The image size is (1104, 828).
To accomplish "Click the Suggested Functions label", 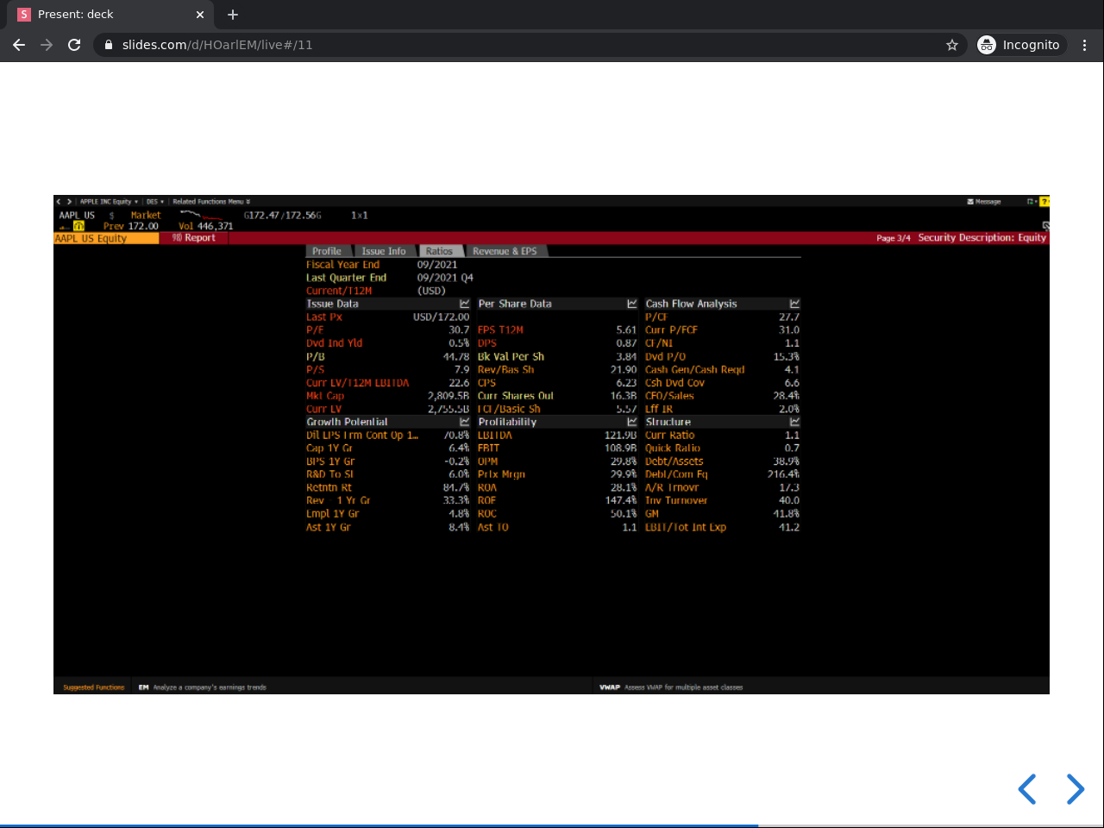I will tap(94, 687).
